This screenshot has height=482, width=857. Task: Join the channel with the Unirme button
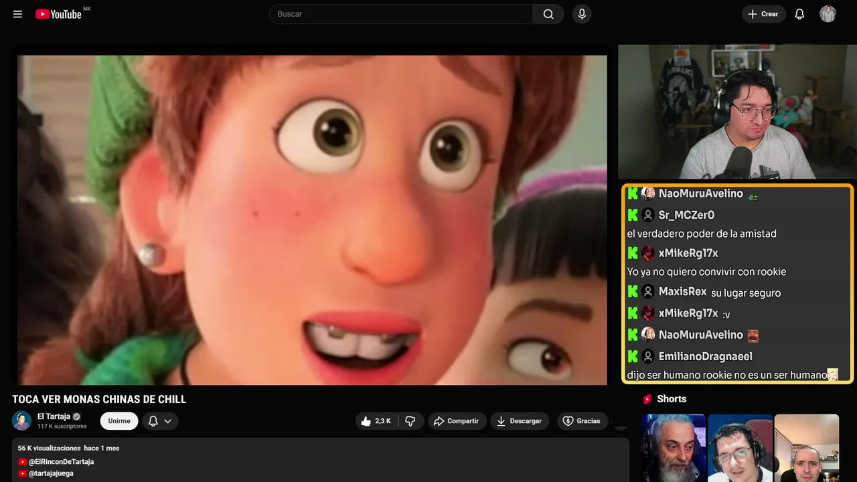pos(119,421)
